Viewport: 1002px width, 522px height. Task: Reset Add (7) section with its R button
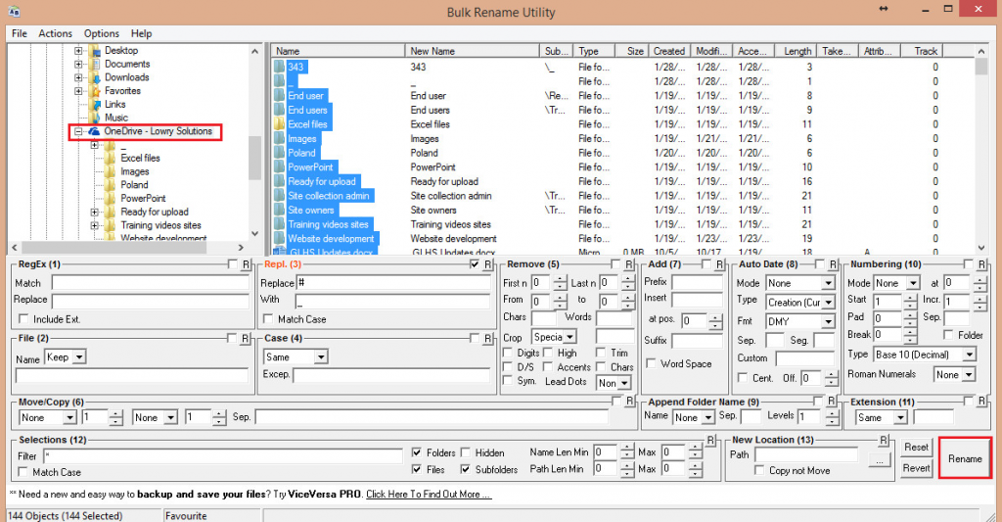pos(719,264)
